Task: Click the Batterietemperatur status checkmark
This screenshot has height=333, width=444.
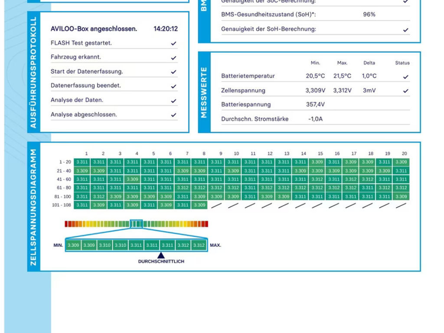Action: tap(405, 77)
